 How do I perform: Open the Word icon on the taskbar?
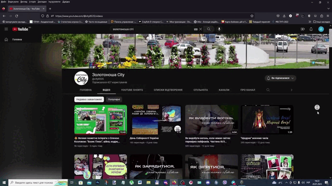(140, 183)
